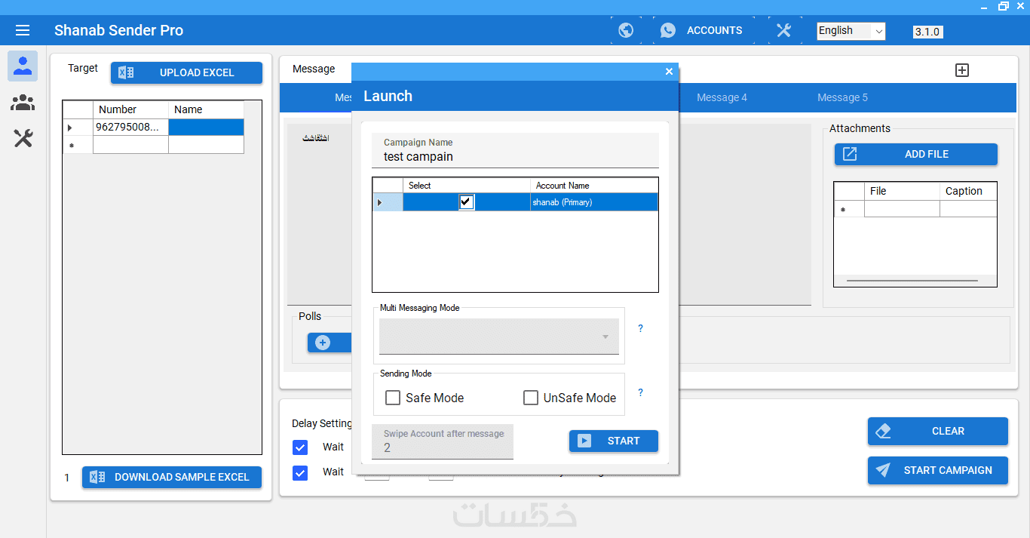Click the Multi Messaging Mode help question mark
This screenshot has width=1030, height=538.
[x=640, y=328]
